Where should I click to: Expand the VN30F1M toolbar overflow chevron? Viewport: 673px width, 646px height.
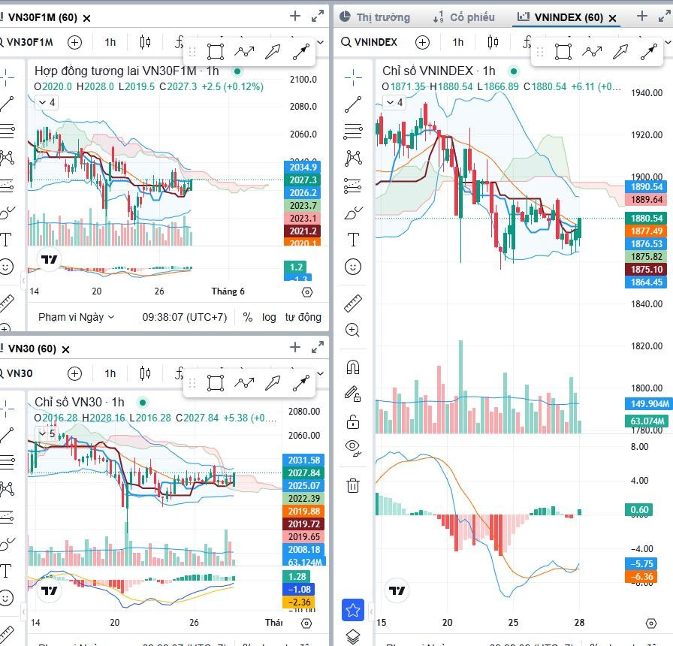(320, 42)
